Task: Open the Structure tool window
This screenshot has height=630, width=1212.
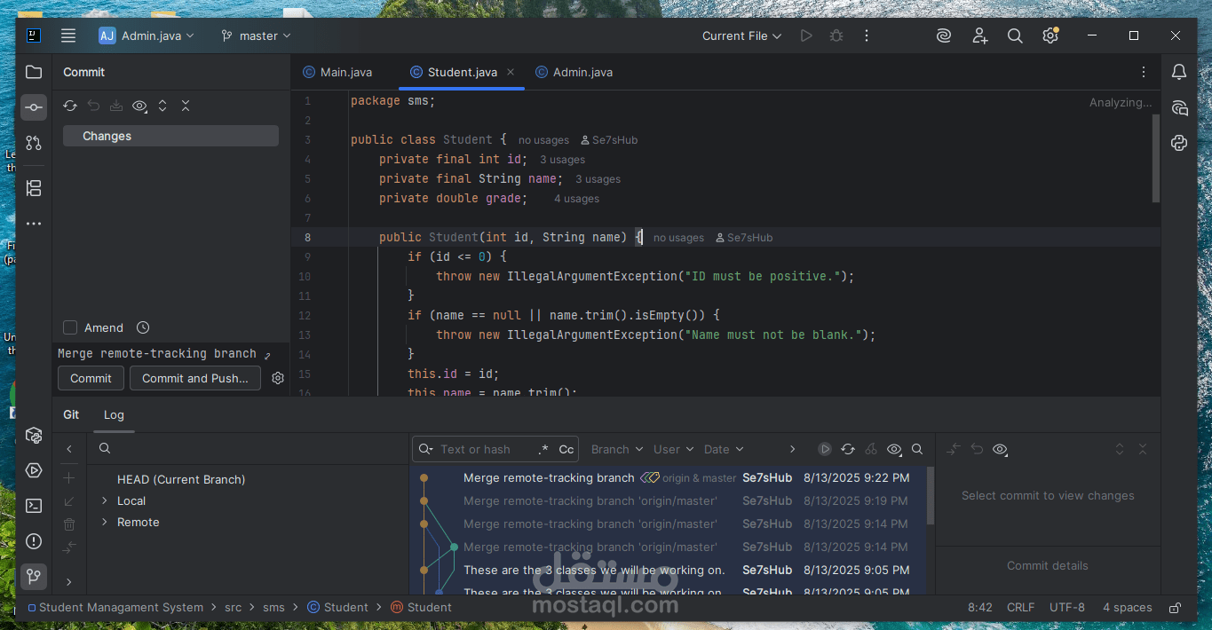Action: (34, 188)
